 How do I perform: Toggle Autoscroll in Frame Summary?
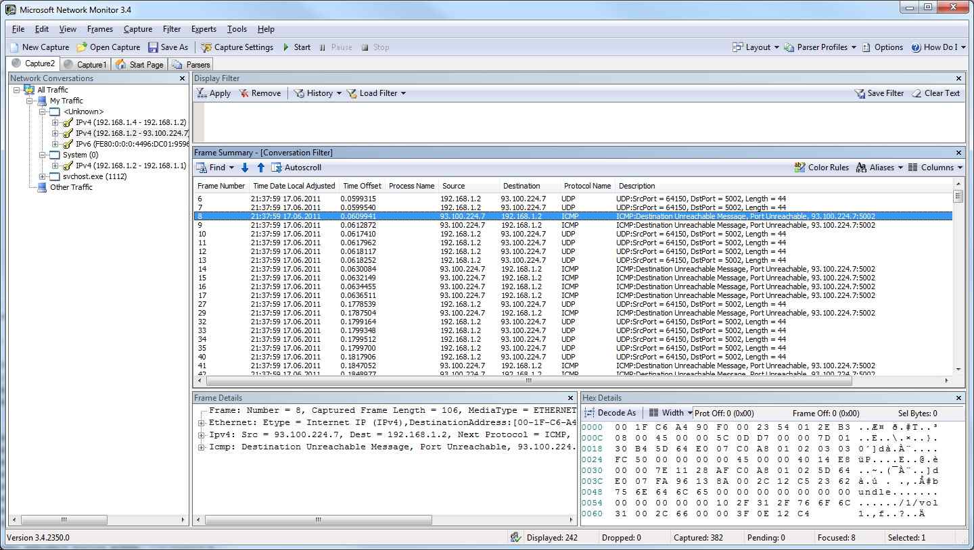(x=296, y=168)
